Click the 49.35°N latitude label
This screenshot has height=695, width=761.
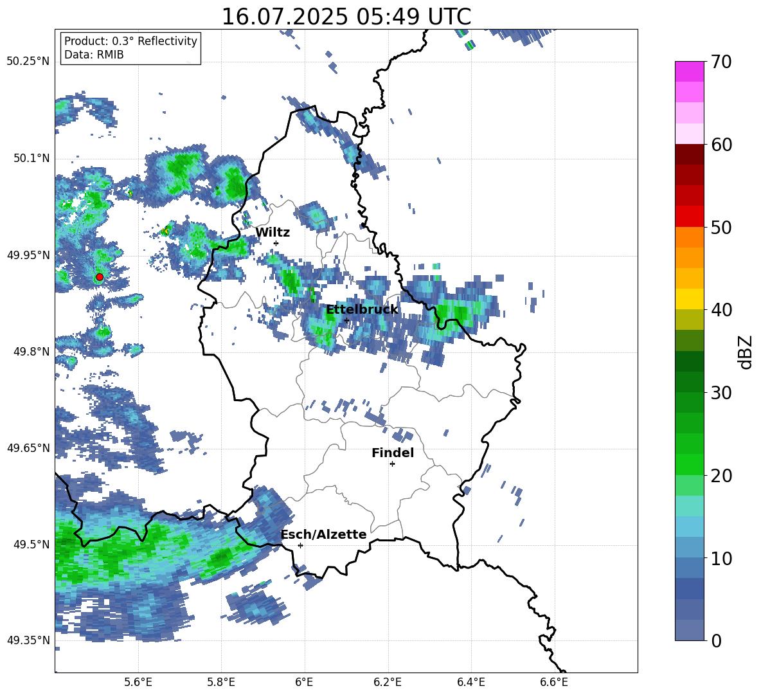pyautogui.click(x=28, y=640)
